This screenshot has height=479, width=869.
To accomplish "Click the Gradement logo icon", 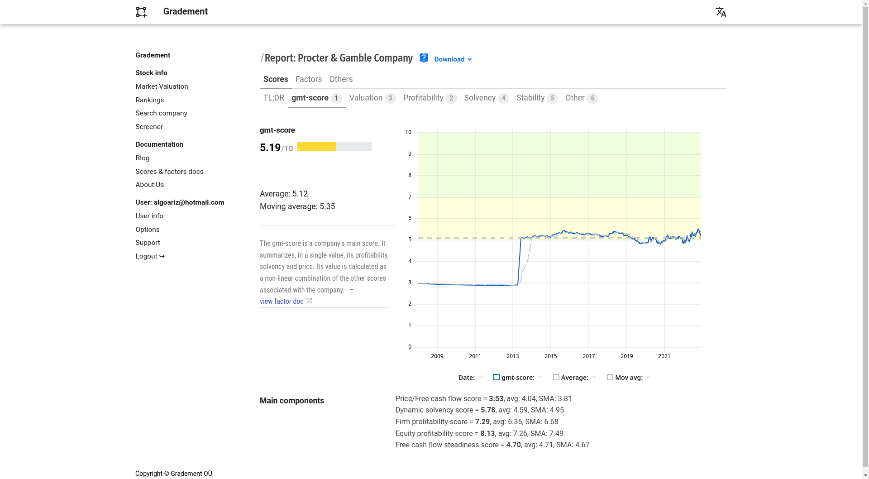I will click(141, 12).
